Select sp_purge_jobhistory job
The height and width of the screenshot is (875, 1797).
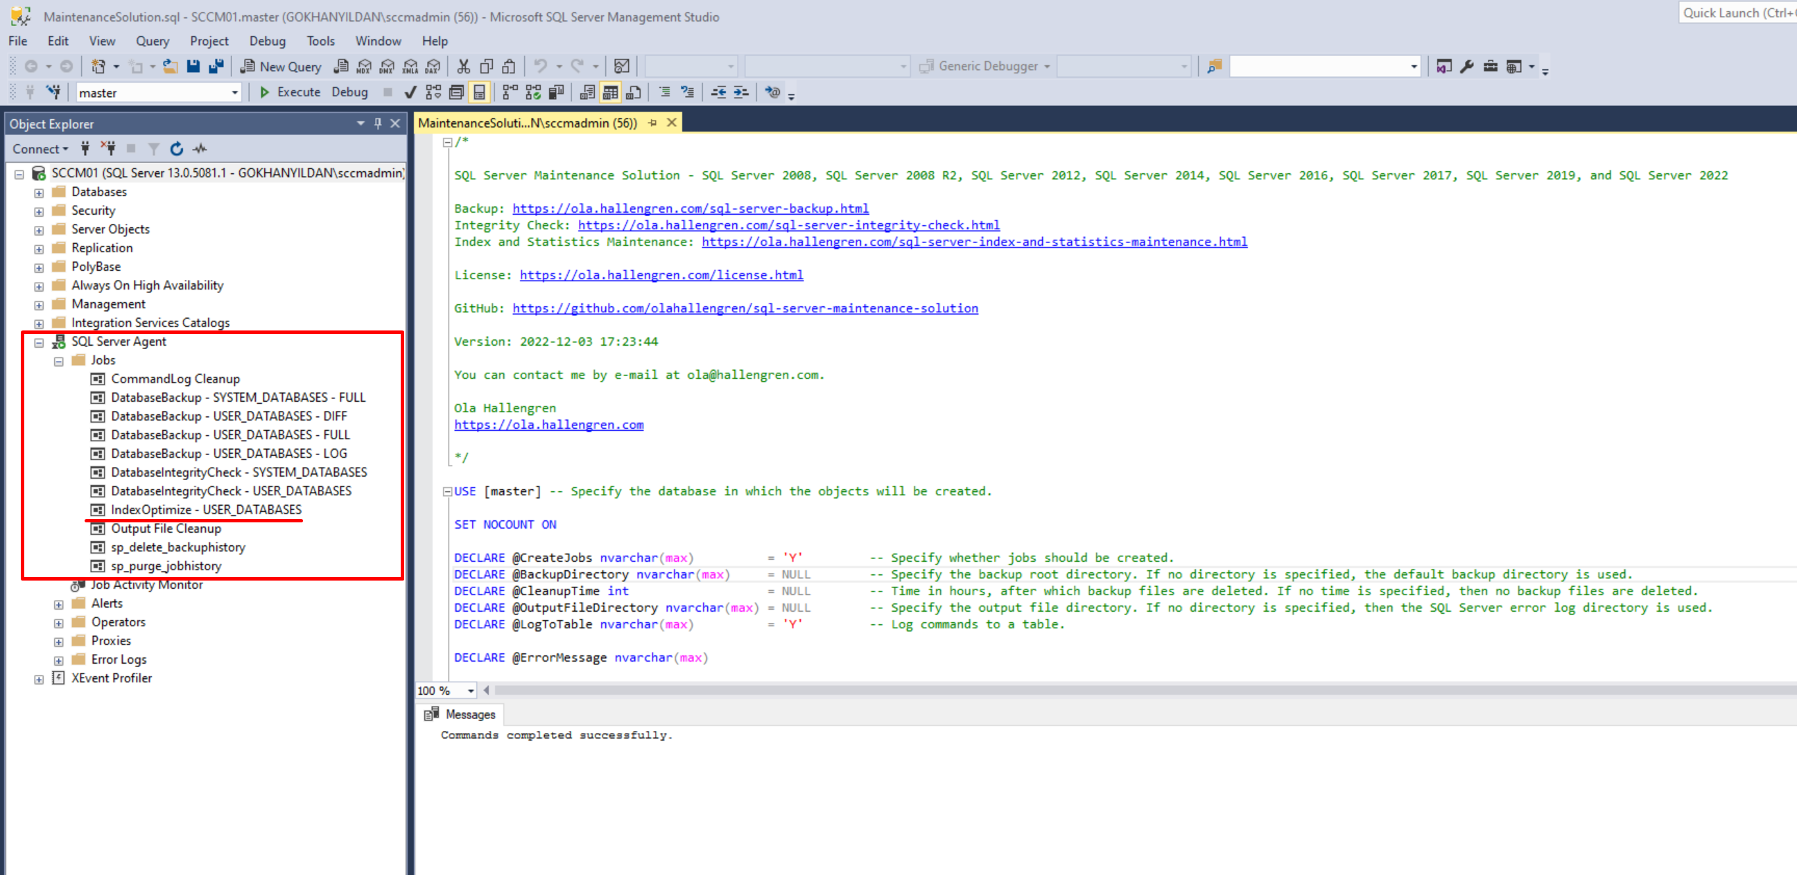(166, 566)
